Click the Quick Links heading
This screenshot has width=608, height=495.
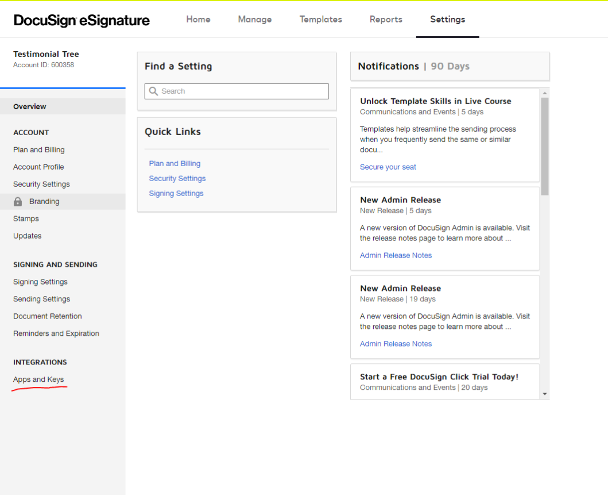tap(173, 132)
